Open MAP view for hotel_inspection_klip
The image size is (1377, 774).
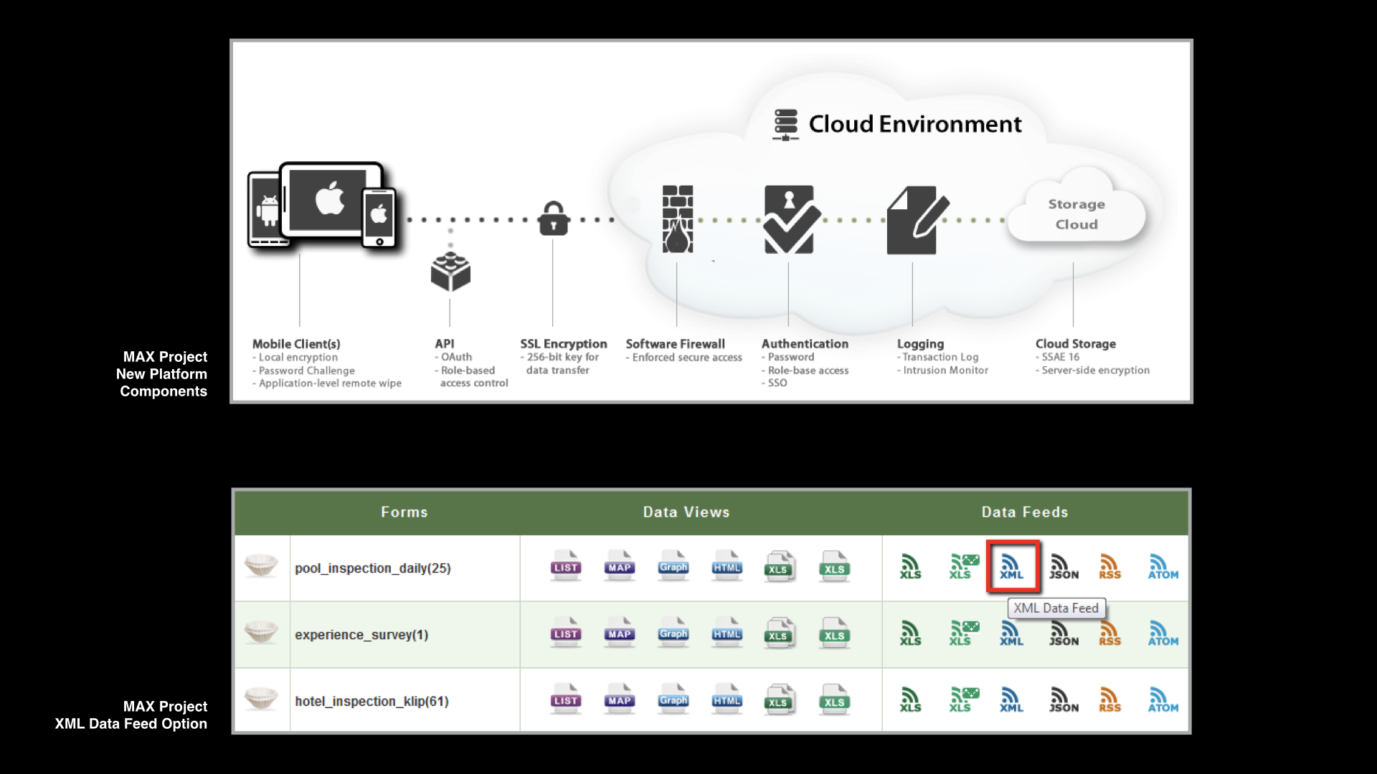point(620,699)
